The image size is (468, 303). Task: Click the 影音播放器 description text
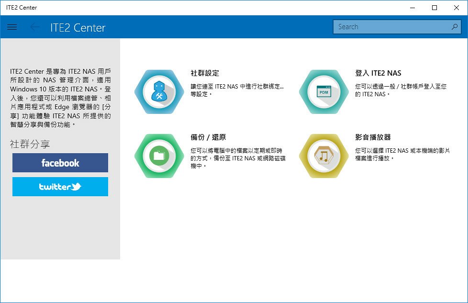pyautogui.click(x=402, y=154)
